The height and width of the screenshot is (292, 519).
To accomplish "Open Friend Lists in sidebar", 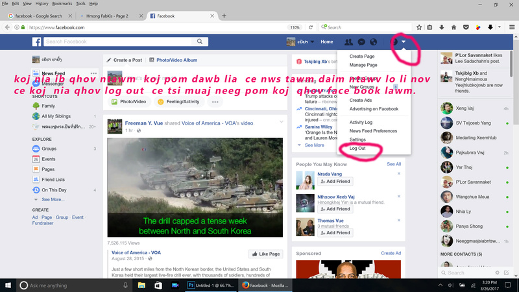I will point(53,180).
